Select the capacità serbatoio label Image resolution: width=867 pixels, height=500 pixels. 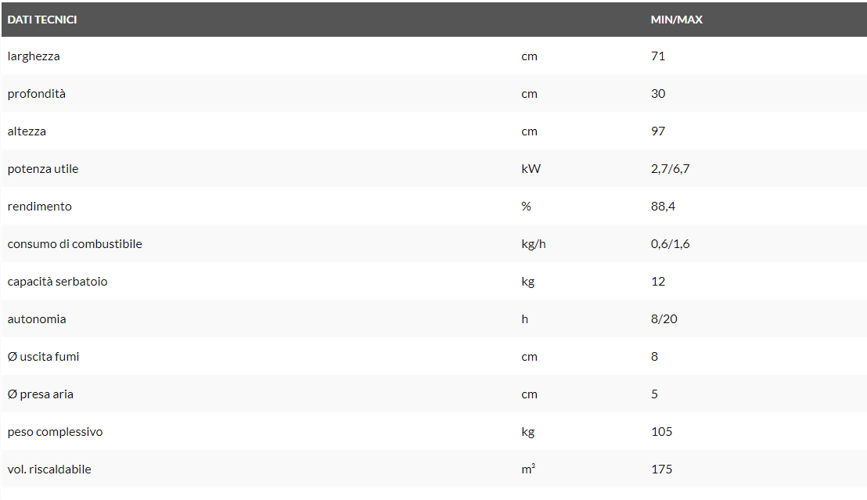pos(57,282)
